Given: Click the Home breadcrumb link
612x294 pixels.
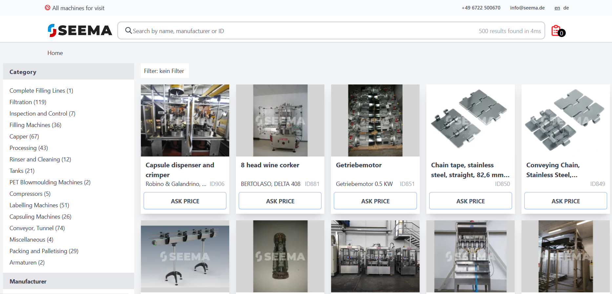Looking at the screenshot, I should (x=55, y=53).
